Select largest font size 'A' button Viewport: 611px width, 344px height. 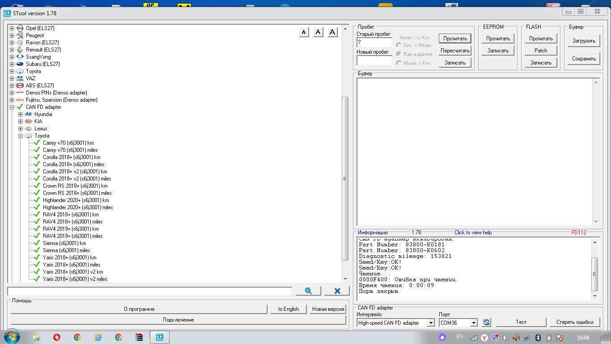pyautogui.click(x=332, y=32)
